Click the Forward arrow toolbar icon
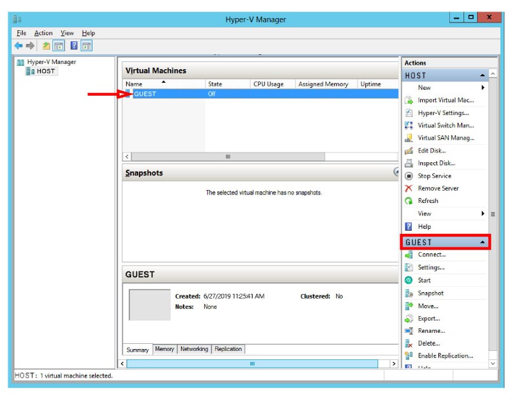 (30, 46)
